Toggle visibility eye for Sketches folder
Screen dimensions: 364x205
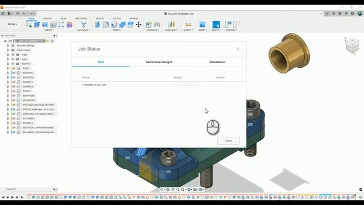point(13,64)
